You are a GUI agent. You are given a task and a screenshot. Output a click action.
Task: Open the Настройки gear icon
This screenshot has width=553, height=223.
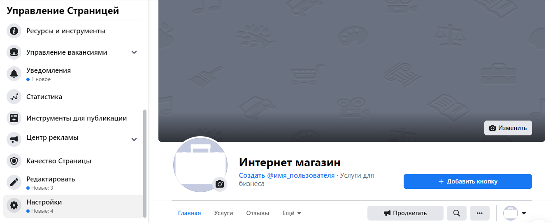click(14, 206)
